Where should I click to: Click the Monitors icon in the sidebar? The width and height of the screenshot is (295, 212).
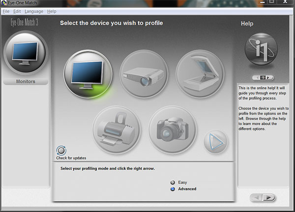pos(26,53)
